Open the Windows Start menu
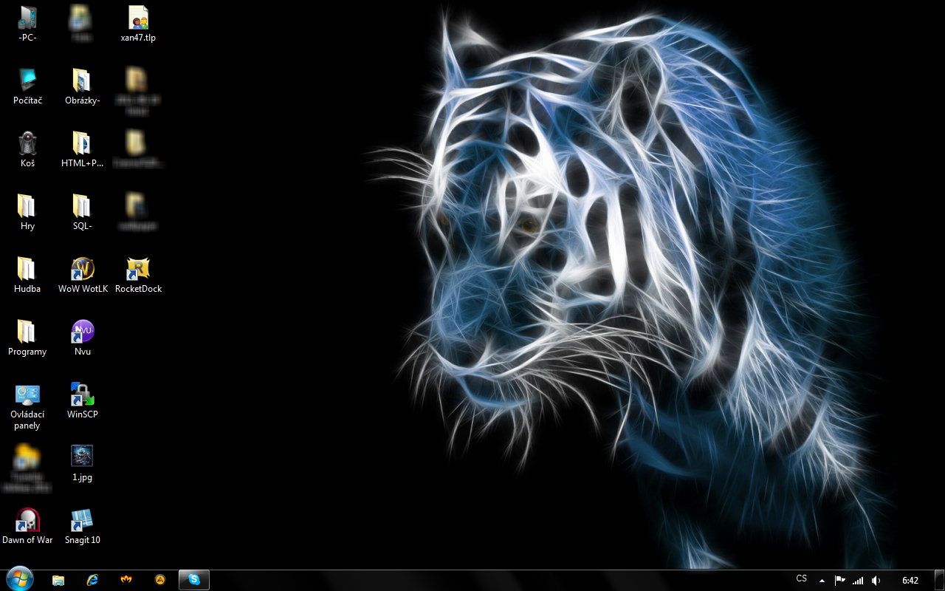Image resolution: width=945 pixels, height=591 pixels. click(19, 579)
